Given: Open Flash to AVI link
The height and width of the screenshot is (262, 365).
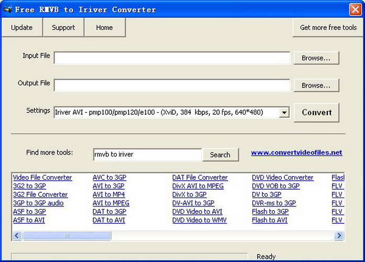Looking at the screenshot, I should (270, 220).
